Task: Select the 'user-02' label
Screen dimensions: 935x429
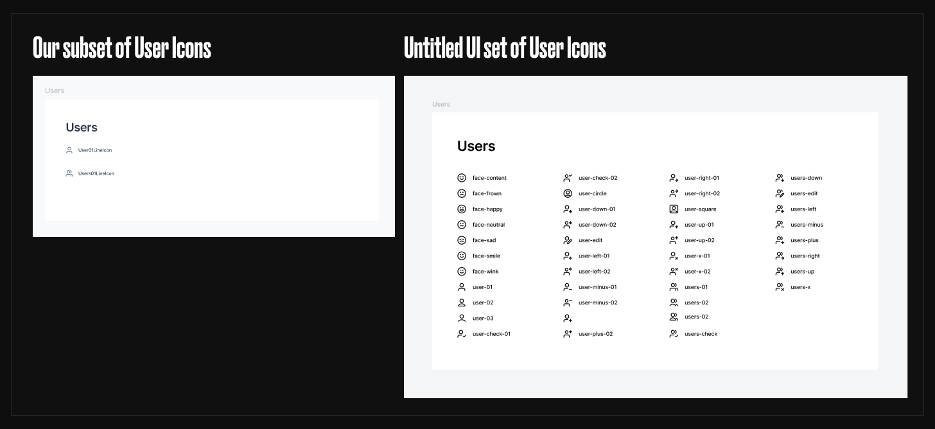Action: pyautogui.click(x=483, y=302)
